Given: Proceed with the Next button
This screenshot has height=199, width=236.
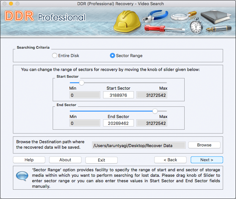Looking at the screenshot, I should pyautogui.click(x=207, y=160).
